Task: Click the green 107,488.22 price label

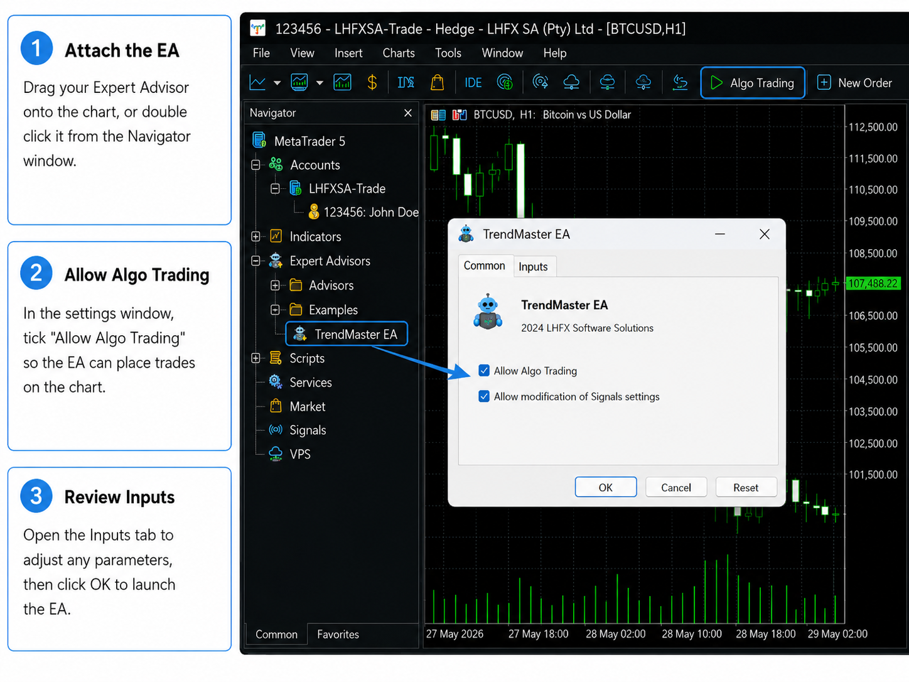Action: (873, 283)
